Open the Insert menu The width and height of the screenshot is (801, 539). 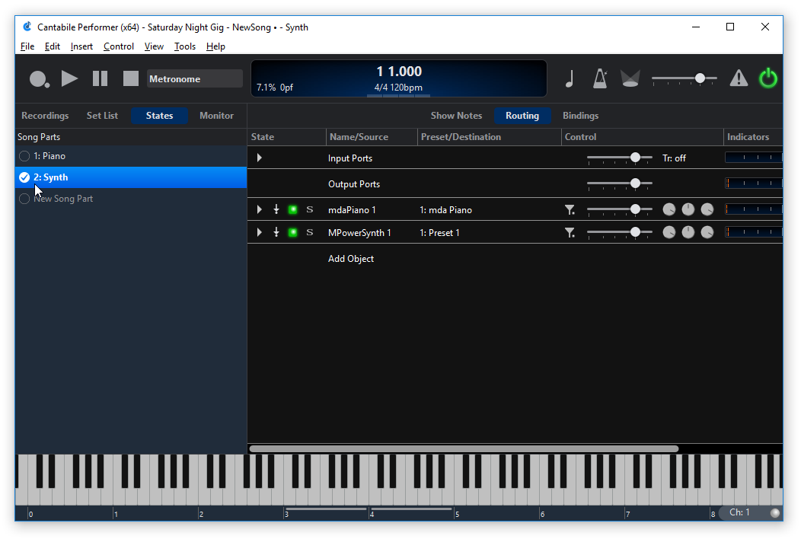[81, 46]
